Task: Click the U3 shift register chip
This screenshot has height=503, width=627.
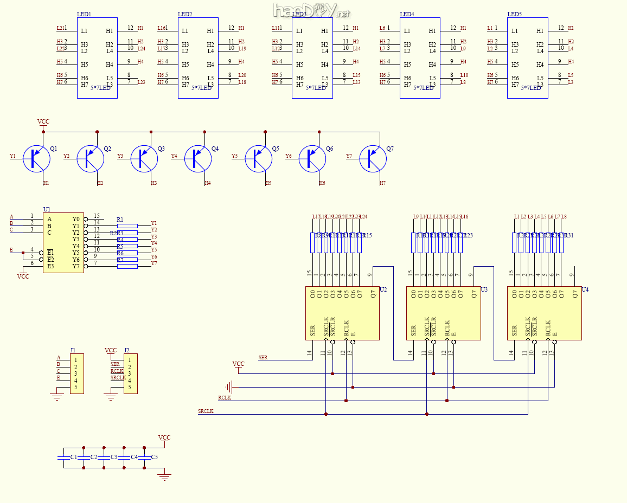Action: 443,313
